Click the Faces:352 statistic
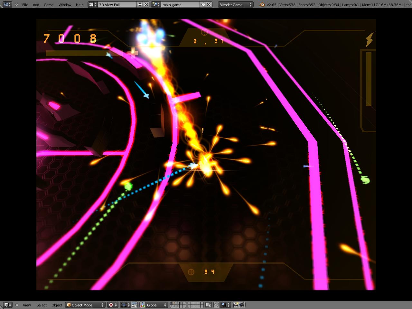The height and width of the screenshot is (309, 412). [x=307, y=5]
